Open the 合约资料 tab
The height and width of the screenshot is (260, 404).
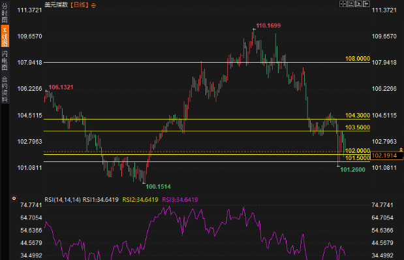coord(5,89)
